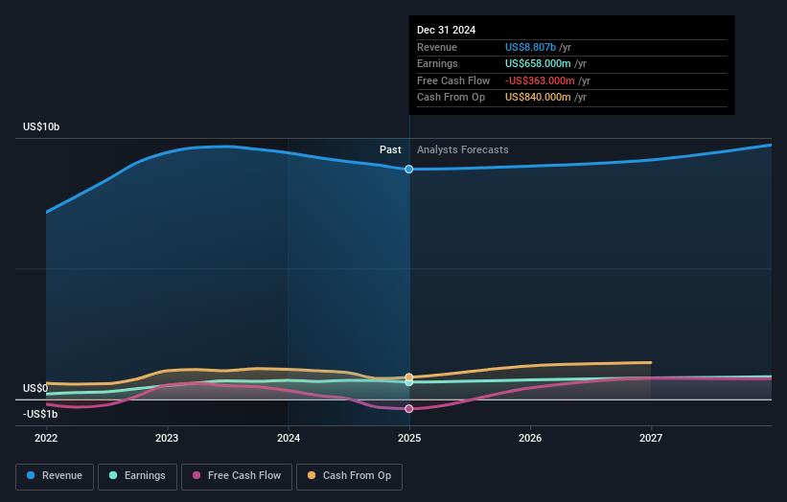
Task: Click the US$10b y-axis label
Action: click(x=41, y=126)
